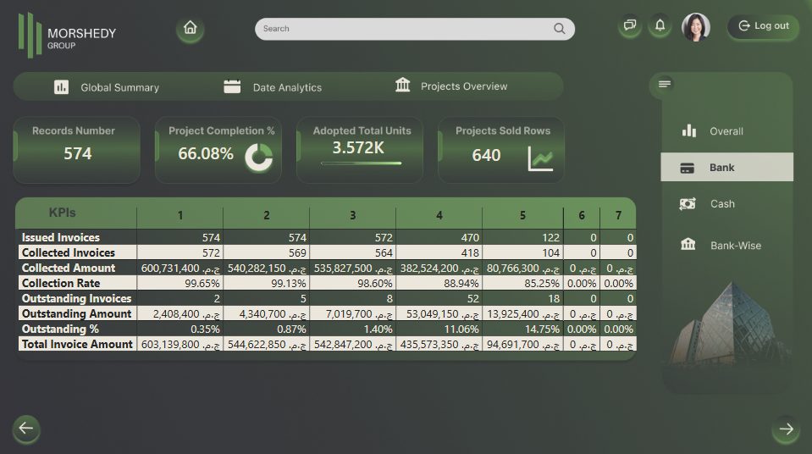
Task: Click the Total Invoice Amount row label
Action: [x=77, y=344]
